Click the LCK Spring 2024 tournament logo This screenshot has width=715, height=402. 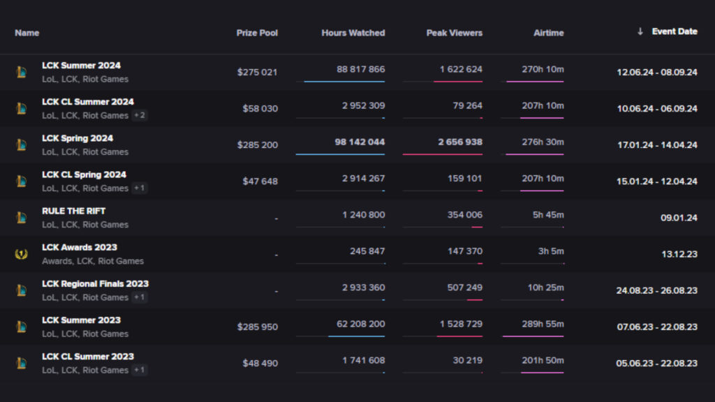coord(21,144)
